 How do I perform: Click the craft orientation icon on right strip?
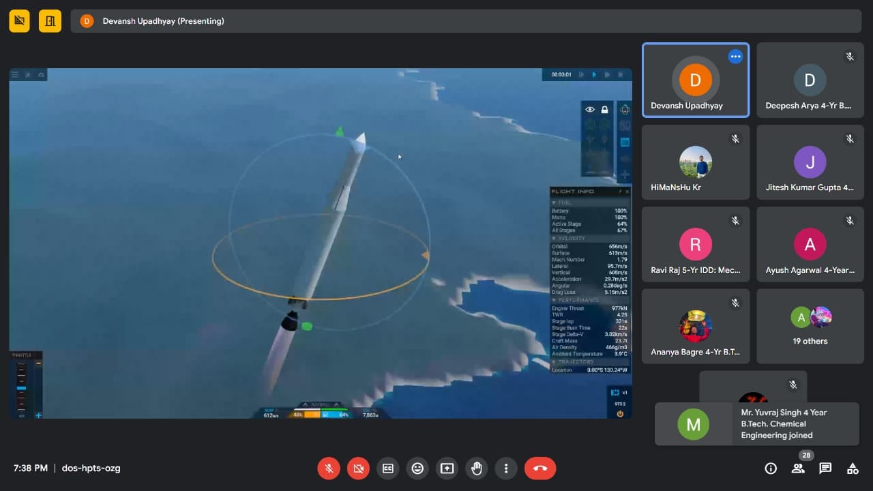coord(625,109)
